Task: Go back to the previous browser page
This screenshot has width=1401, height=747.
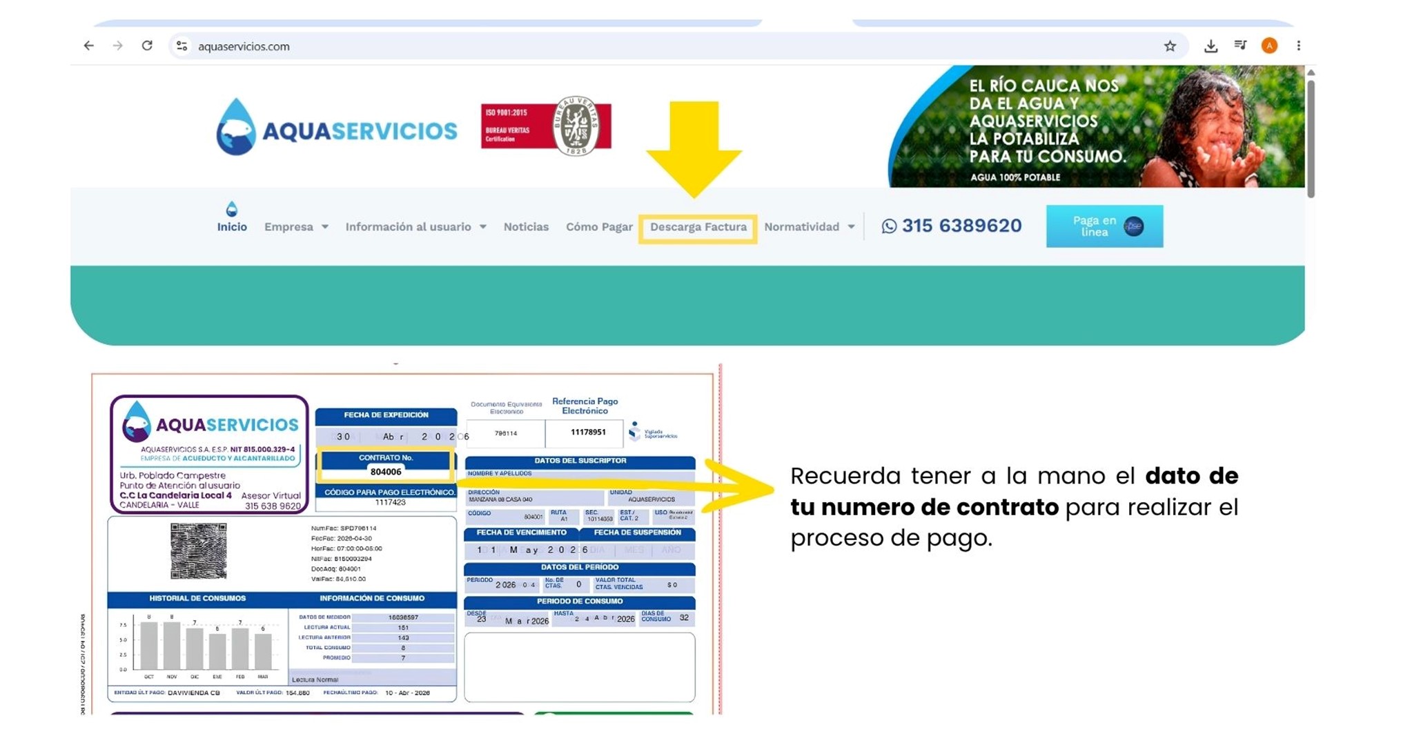Action: pyautogui.click(x=89, y=46)
